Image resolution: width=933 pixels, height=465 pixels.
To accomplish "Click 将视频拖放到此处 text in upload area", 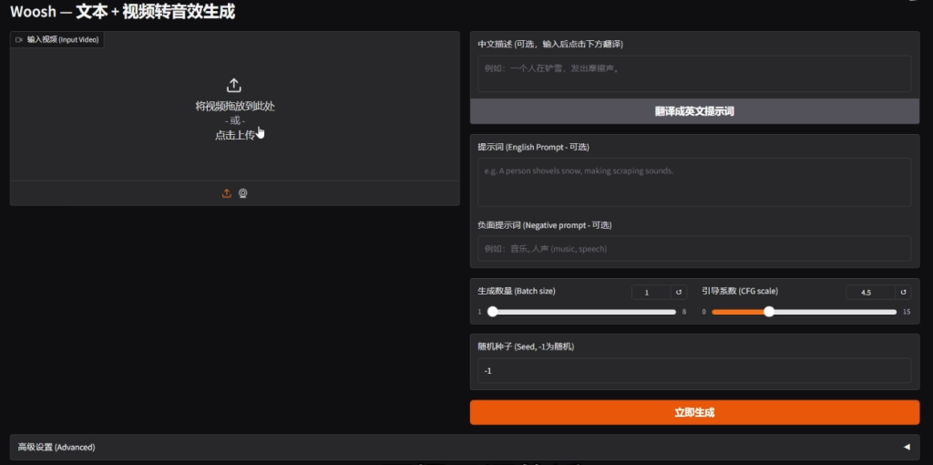I will (235, 106).
